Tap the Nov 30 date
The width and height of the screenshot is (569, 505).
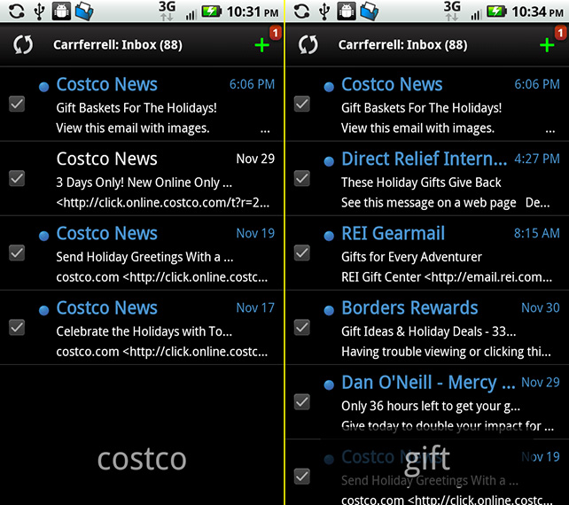pos(541,307)
